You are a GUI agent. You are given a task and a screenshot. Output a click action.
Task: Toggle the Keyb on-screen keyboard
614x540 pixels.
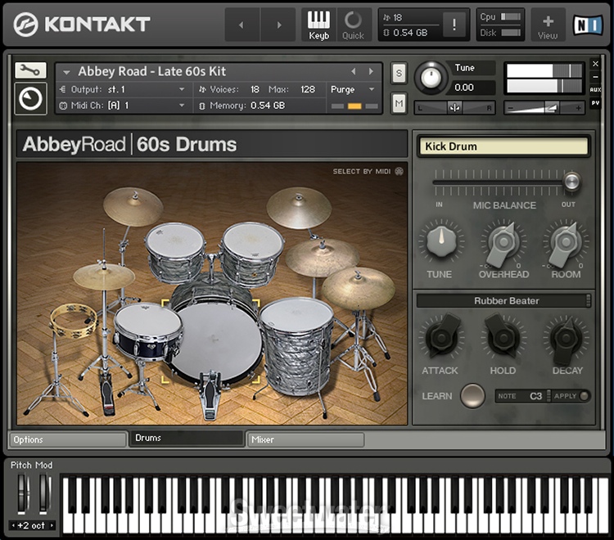point(318,25)
